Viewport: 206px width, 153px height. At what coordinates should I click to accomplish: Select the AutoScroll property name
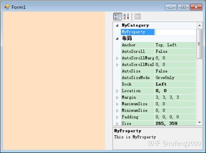tap(137, 52)
